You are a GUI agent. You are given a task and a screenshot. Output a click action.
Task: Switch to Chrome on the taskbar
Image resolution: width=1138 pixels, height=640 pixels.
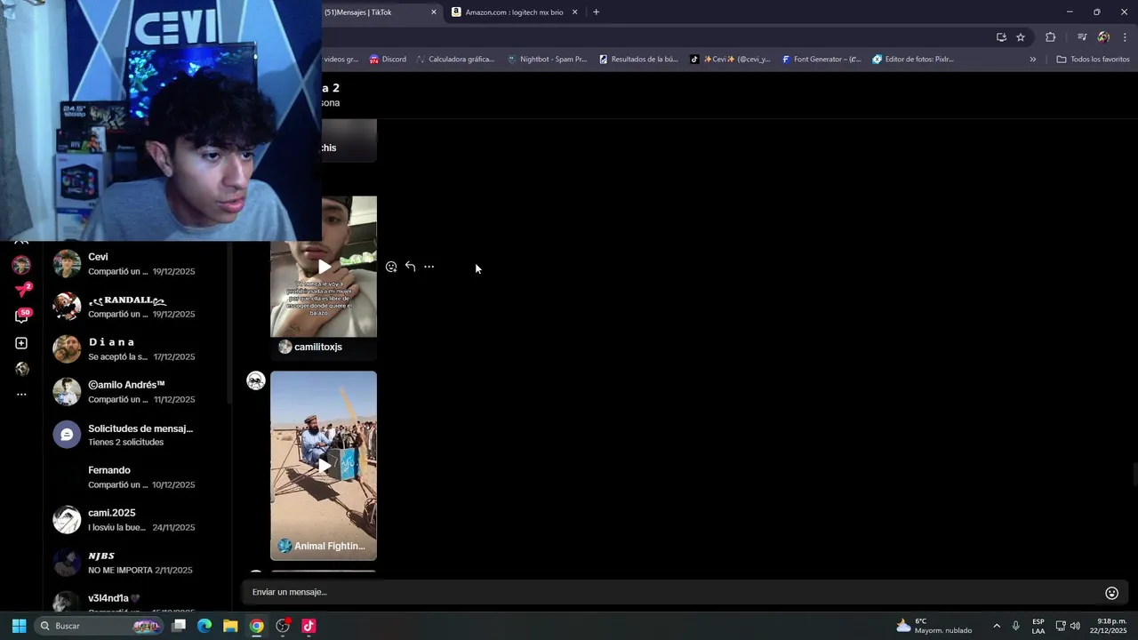point(256,626)
